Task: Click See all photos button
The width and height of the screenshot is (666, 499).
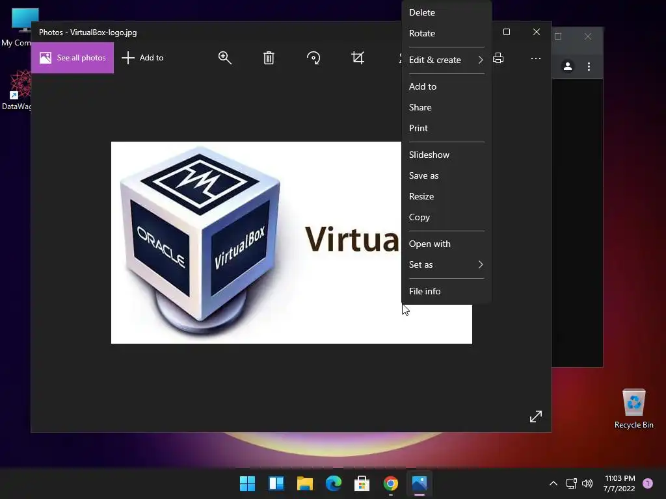Action: click(x=73, y=58)
